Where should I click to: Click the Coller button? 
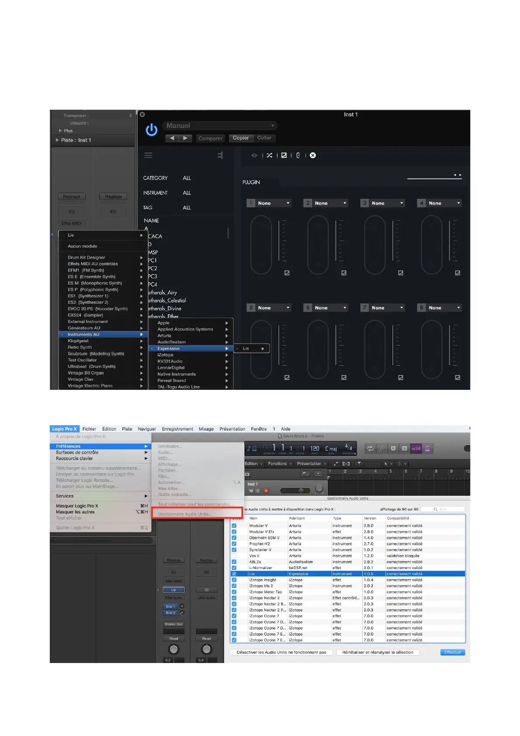pos(264,138)
